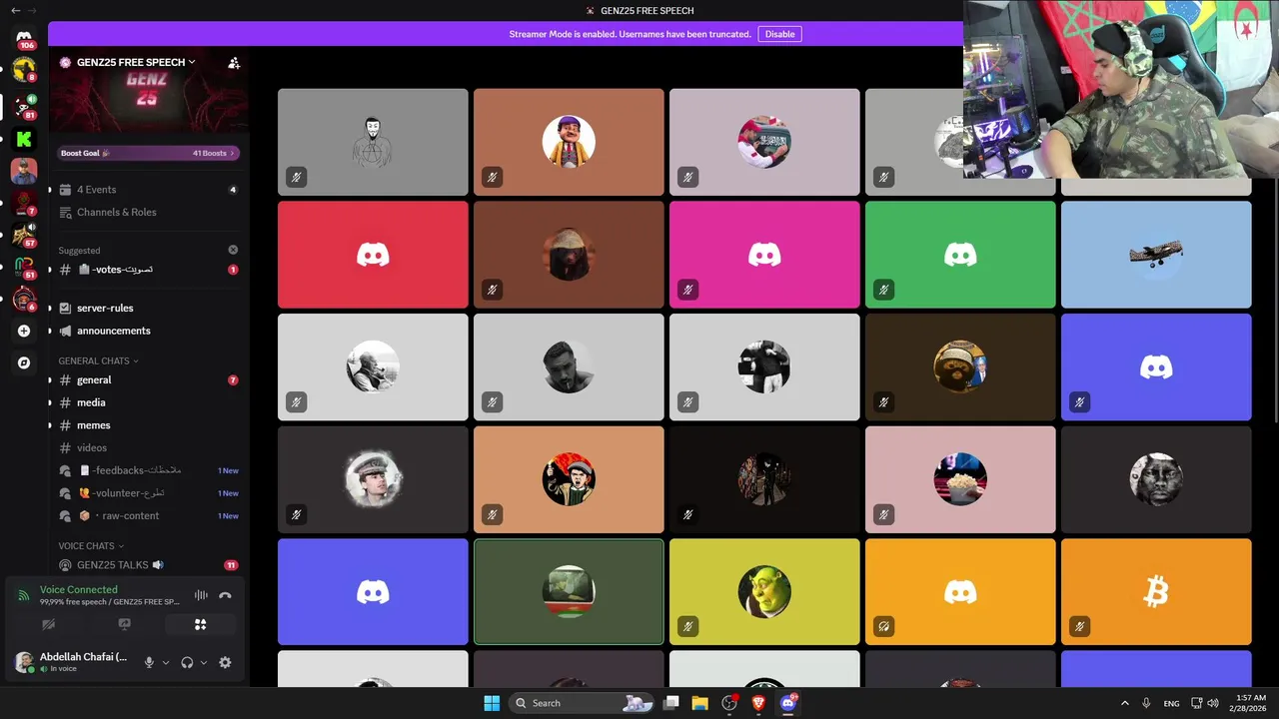Open the voice activities shapes button
The width and height of the screenshot is (1279, 719).
click(x=200, y=624)
